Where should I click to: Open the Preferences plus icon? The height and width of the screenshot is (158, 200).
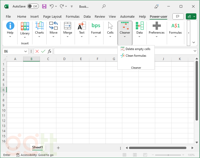click(156, 26)
